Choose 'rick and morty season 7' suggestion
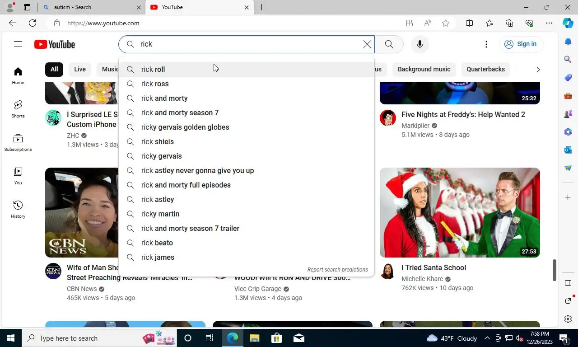Viewport: 578px width, 347px height. pos(247,113)
